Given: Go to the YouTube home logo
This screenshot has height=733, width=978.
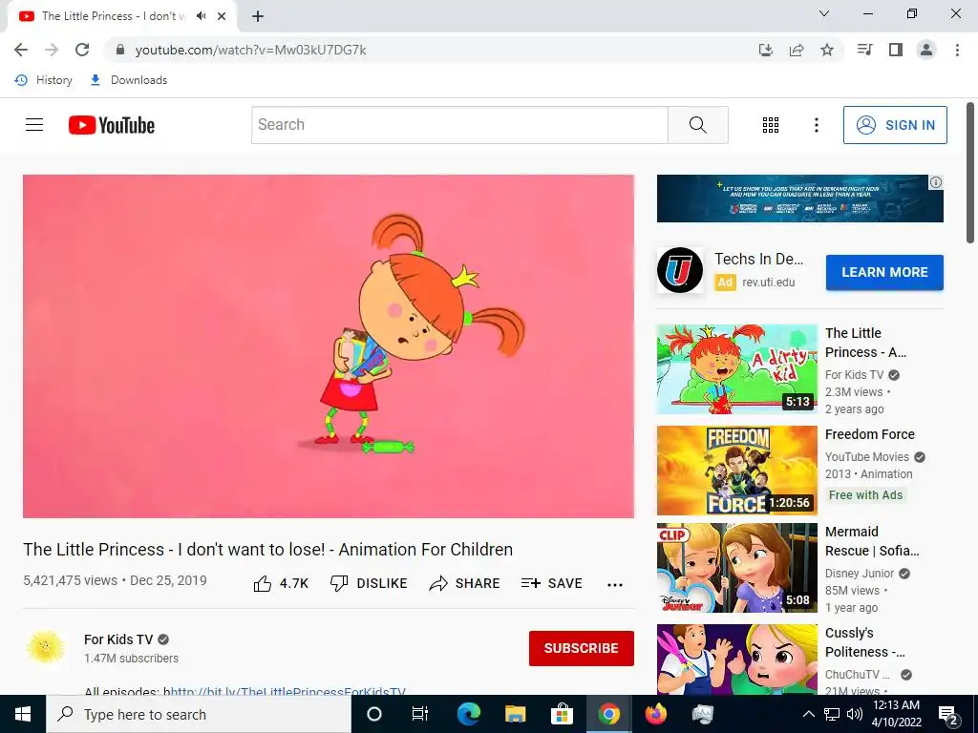Looking at the screenshot, I should 112,125.
